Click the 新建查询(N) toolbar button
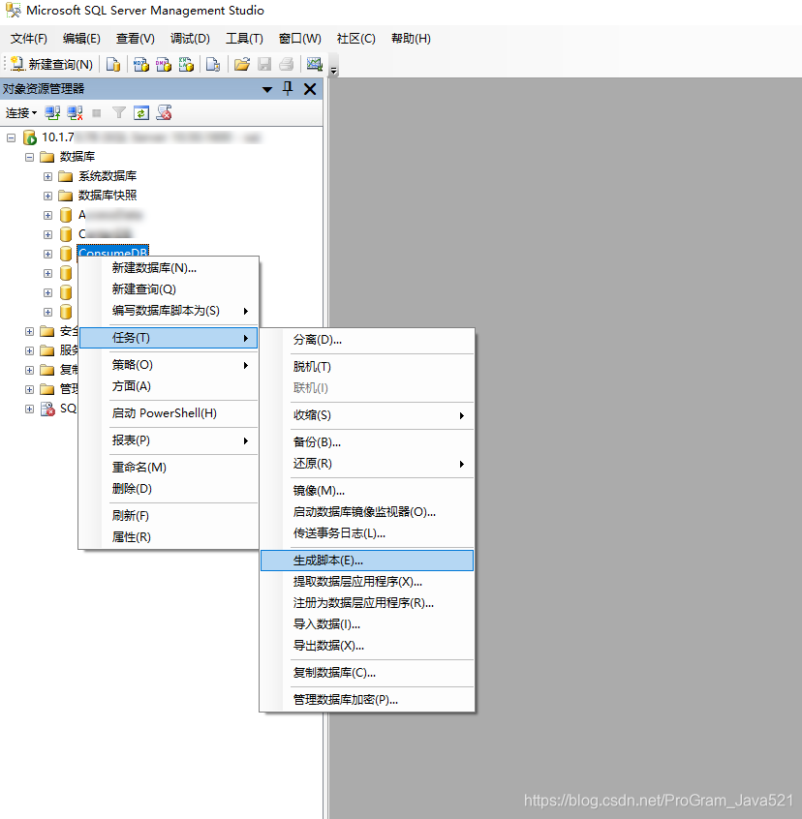 (51, 64)
